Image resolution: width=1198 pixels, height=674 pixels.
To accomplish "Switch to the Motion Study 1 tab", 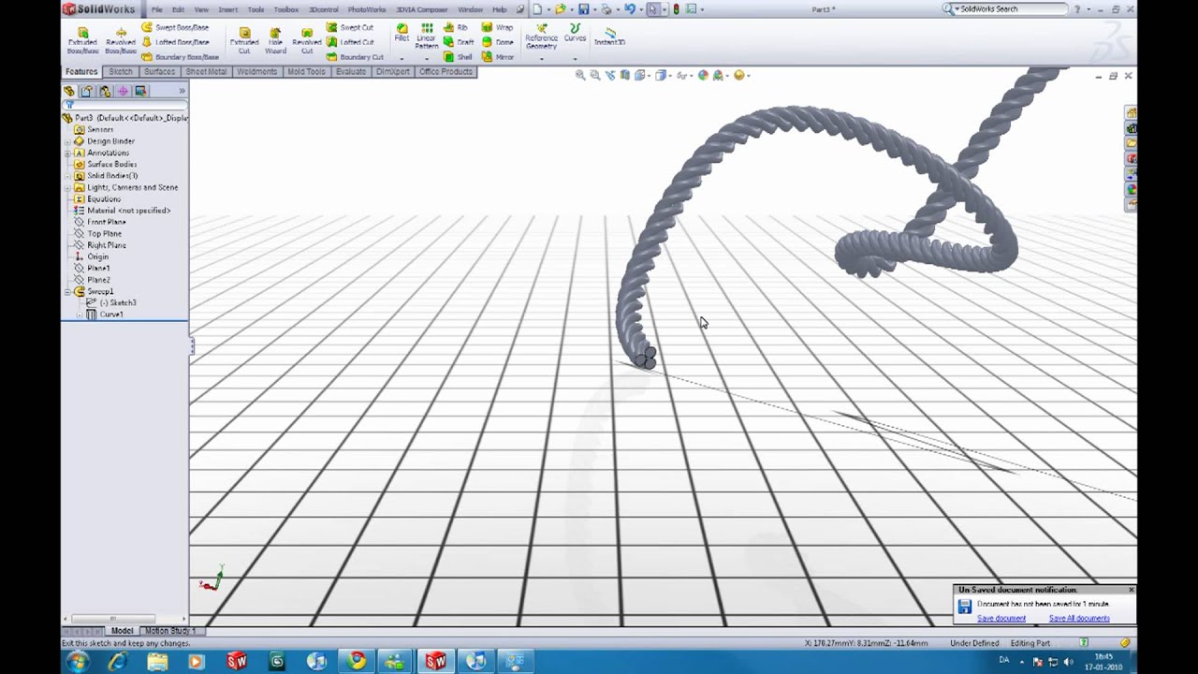I will [x=170, y=630].
